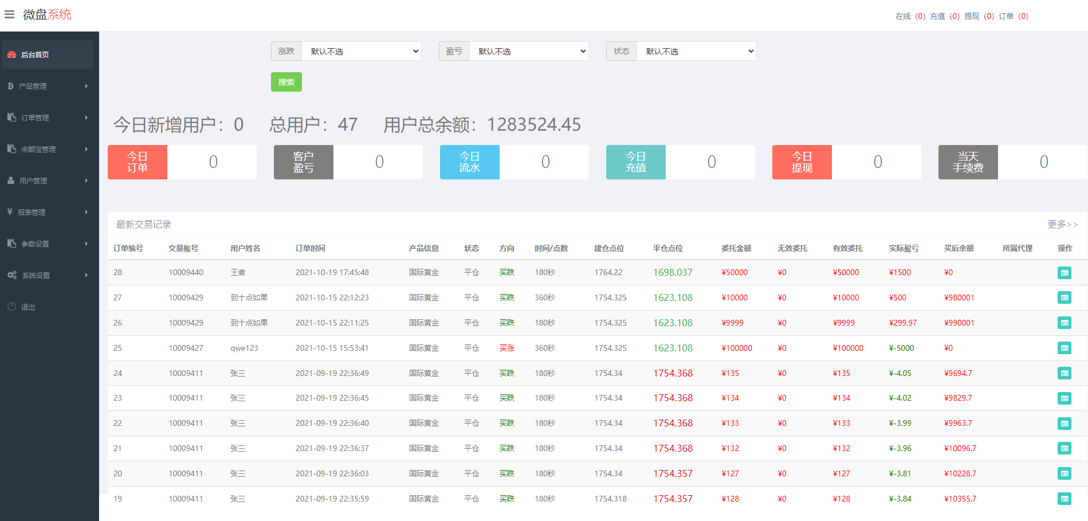Click the 更多>> link
This screenshot has width=1088, height=521.
coord(1063,225)
